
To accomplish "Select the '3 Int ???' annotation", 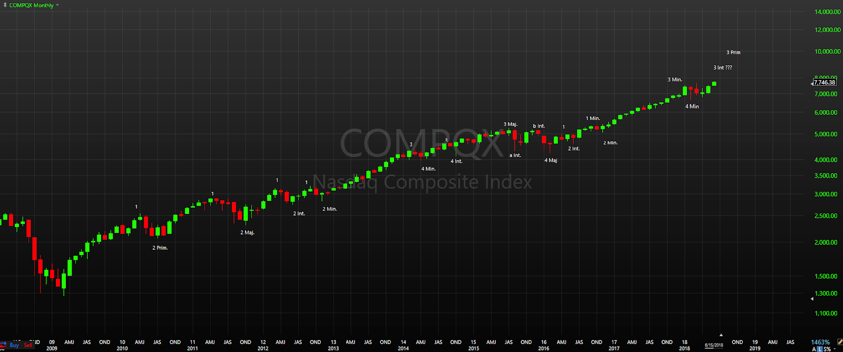I will [x=722, y=67].
